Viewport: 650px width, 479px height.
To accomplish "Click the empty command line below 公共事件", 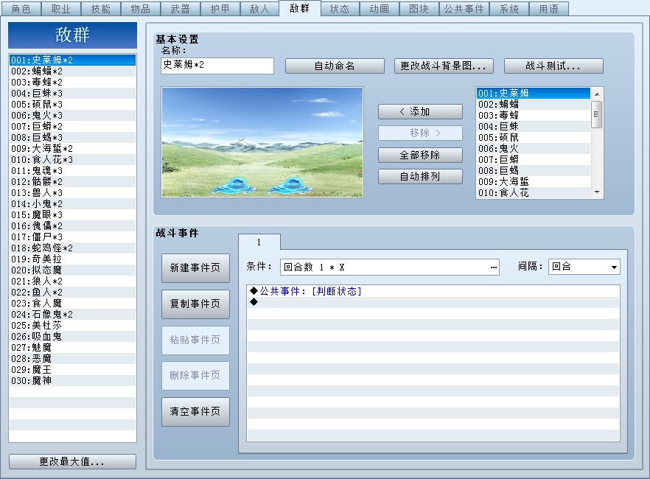I will (x=433, y=302).
